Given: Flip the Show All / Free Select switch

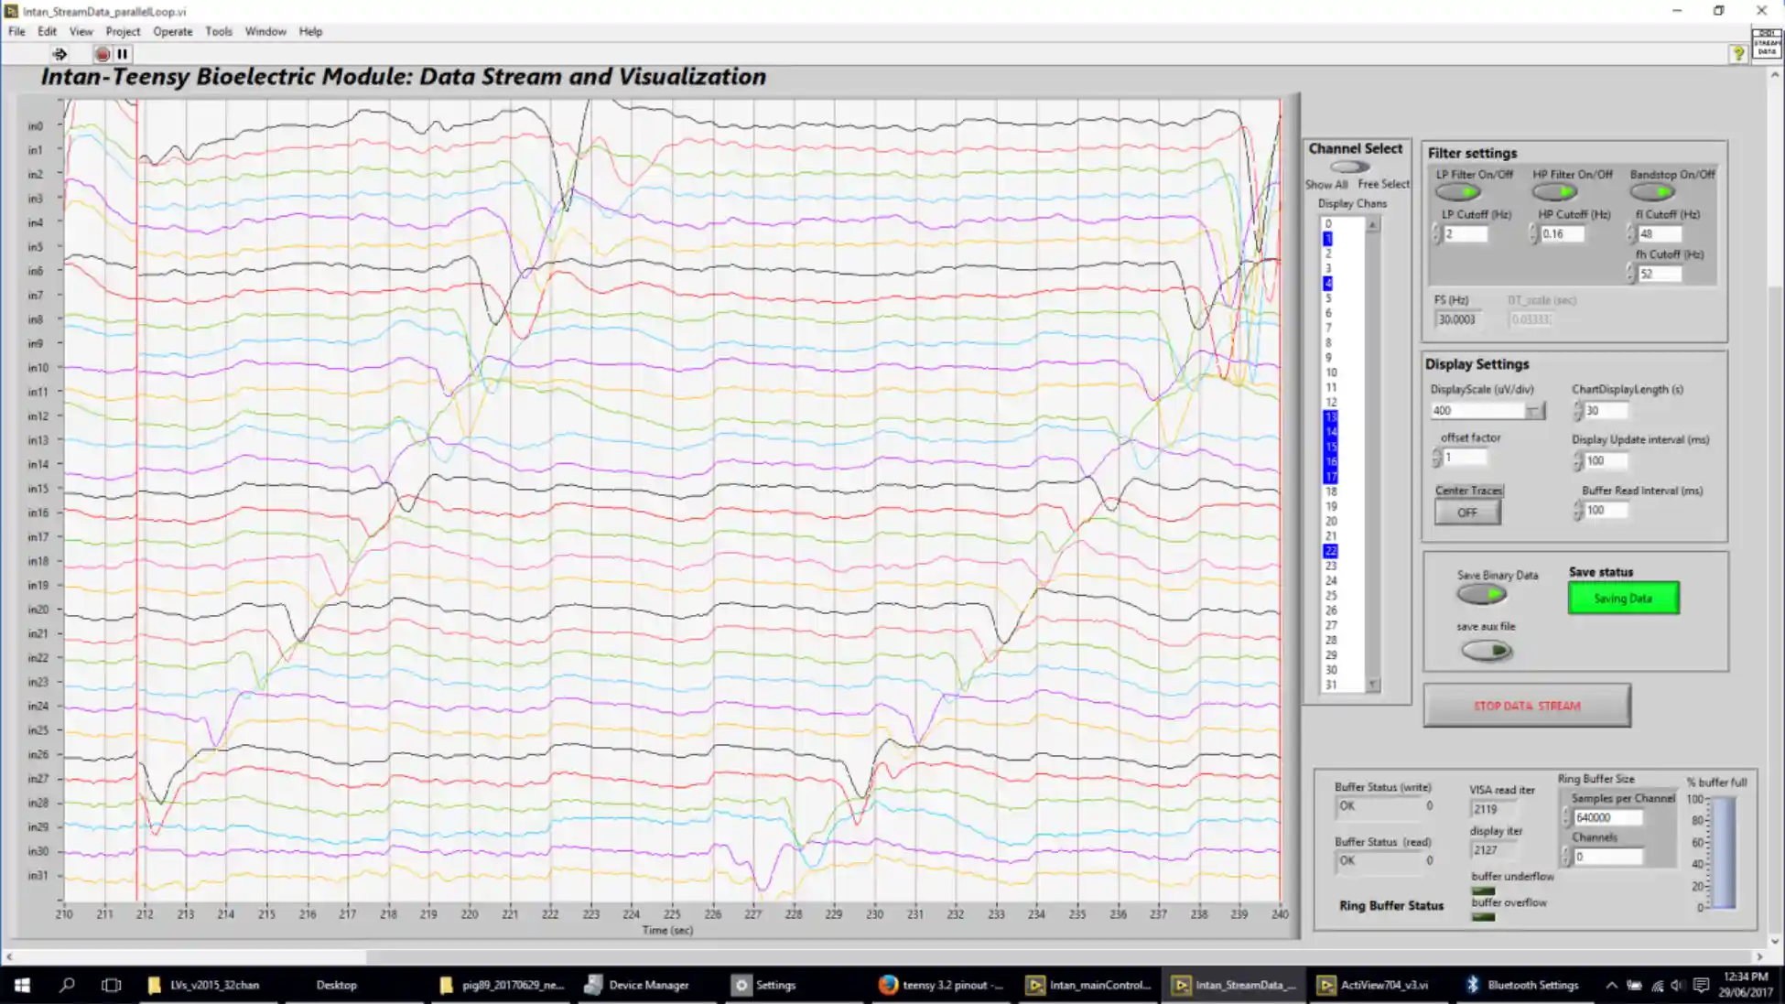Looking at the screenshot, I should [1349, 167].
